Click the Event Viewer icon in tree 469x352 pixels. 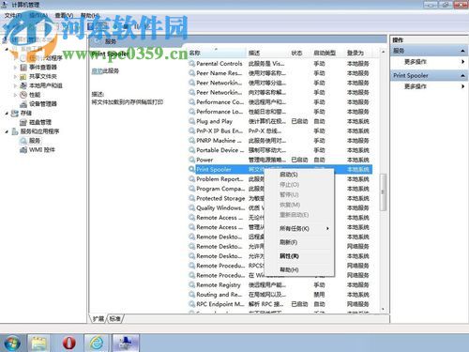(23, 68)
